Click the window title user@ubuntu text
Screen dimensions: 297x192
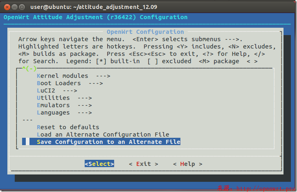pos(94,7)
